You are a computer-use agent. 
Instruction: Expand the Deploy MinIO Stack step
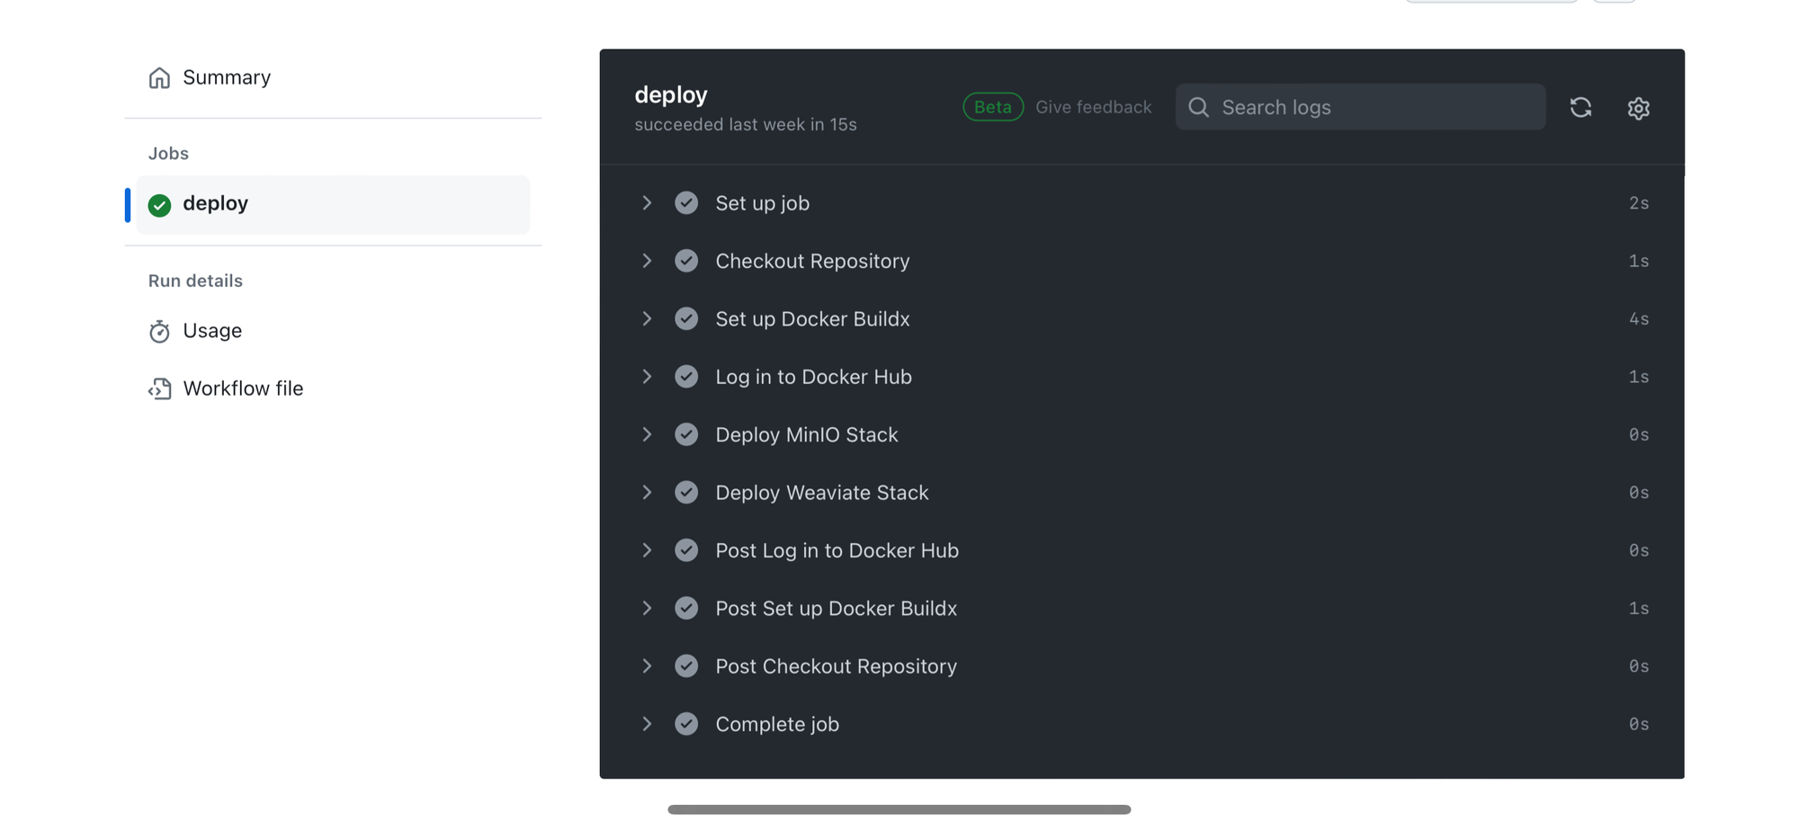point(647,434)
